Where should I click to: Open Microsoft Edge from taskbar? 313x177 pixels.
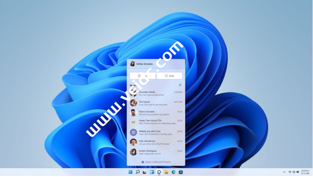(174, 172)
